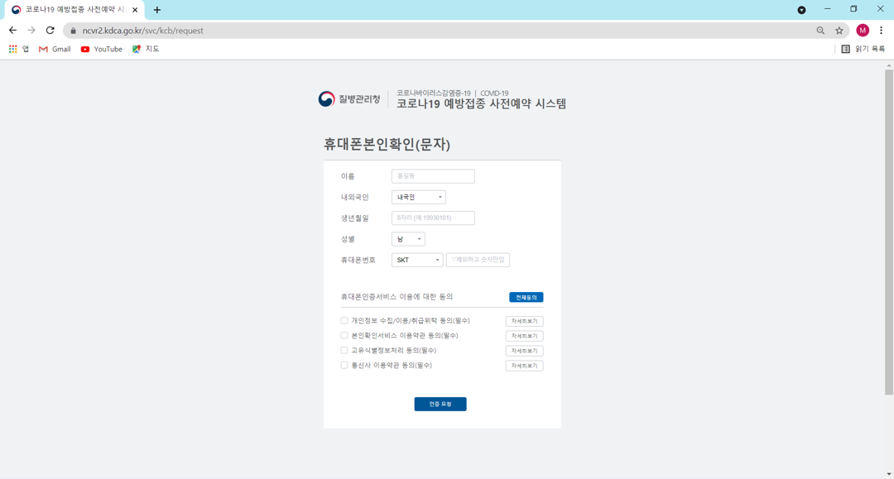Open the Chrome three-dot menu

[881, 30]
